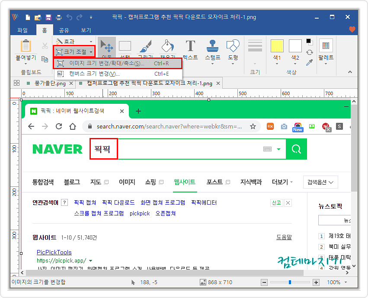The height and width of the screenshot is (298, 368).
Task: Open the 효과 effects dropdown
Action: point(74,42)
